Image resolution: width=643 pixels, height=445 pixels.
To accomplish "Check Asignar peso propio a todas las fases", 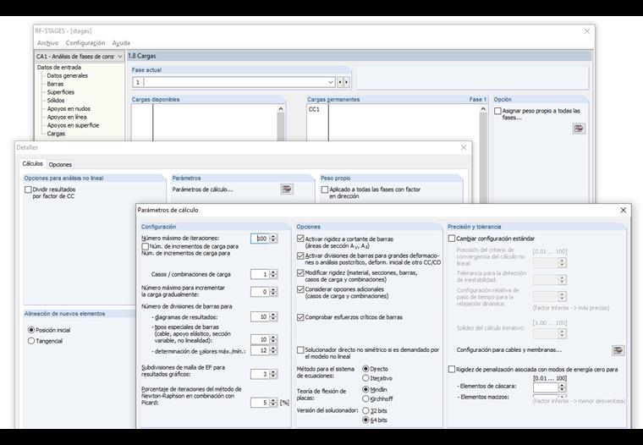I will click(x=497, y=111).
